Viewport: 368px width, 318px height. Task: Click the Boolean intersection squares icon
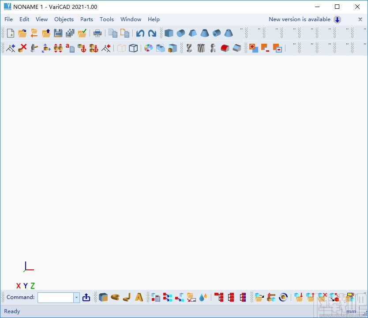point(278,48)
